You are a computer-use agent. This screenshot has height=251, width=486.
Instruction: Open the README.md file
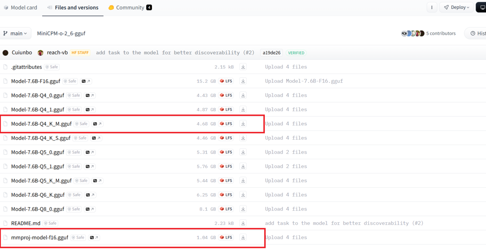click(26, 223)
